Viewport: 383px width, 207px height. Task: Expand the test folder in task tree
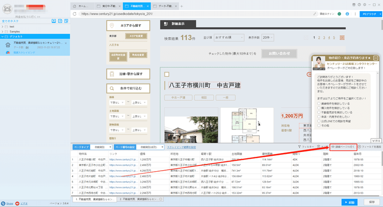2,27
